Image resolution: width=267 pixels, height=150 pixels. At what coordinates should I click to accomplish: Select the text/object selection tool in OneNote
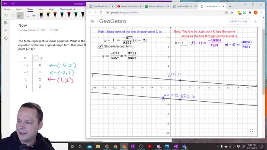tap(20, 15)
